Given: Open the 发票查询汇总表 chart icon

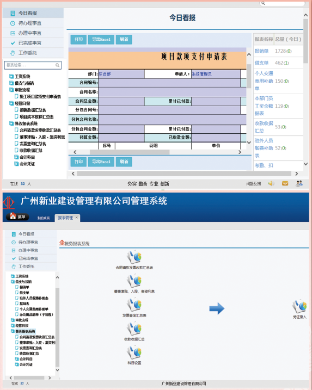Looking at the screenshot, I should (134, 305).
